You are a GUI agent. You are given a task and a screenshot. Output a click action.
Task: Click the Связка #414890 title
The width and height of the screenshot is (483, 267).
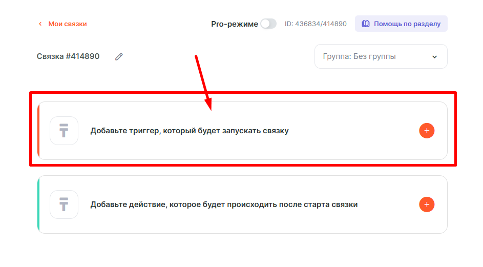pyautogui.click(x=68, y=57)
